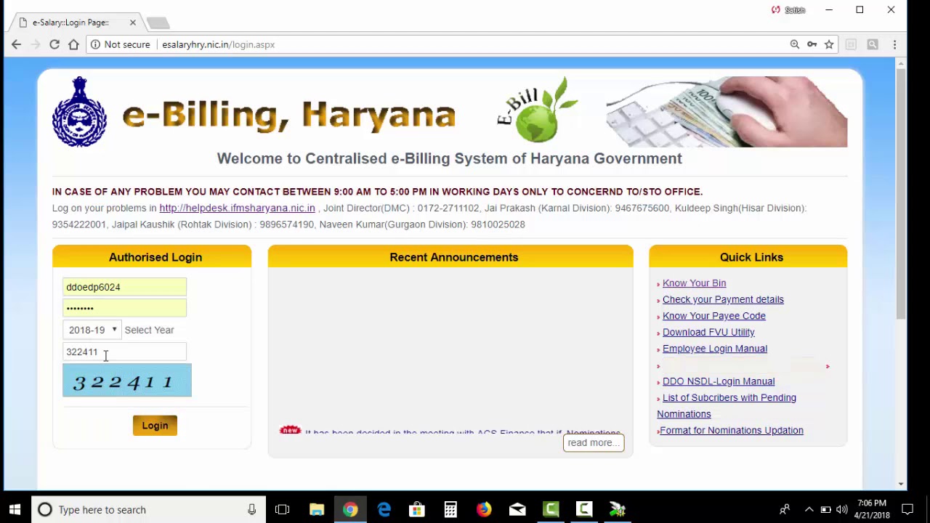Click the taskbar search box

coord(148,509)
